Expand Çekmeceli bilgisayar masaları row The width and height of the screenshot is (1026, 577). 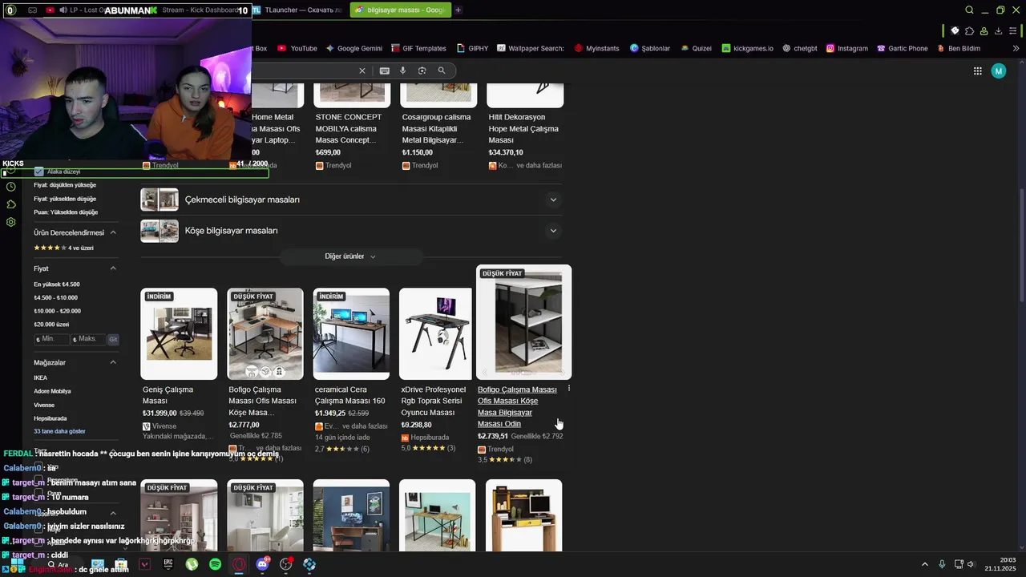point(351,200)
